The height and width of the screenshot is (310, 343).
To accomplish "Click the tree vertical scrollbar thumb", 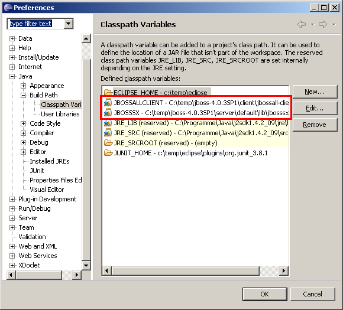I will [86, 159].
